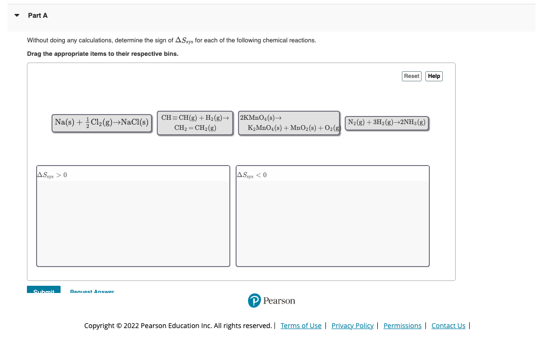This screenshot has height=343, width=560.
Task: Click the Pearson logo icon
Action: coord(255,301)
